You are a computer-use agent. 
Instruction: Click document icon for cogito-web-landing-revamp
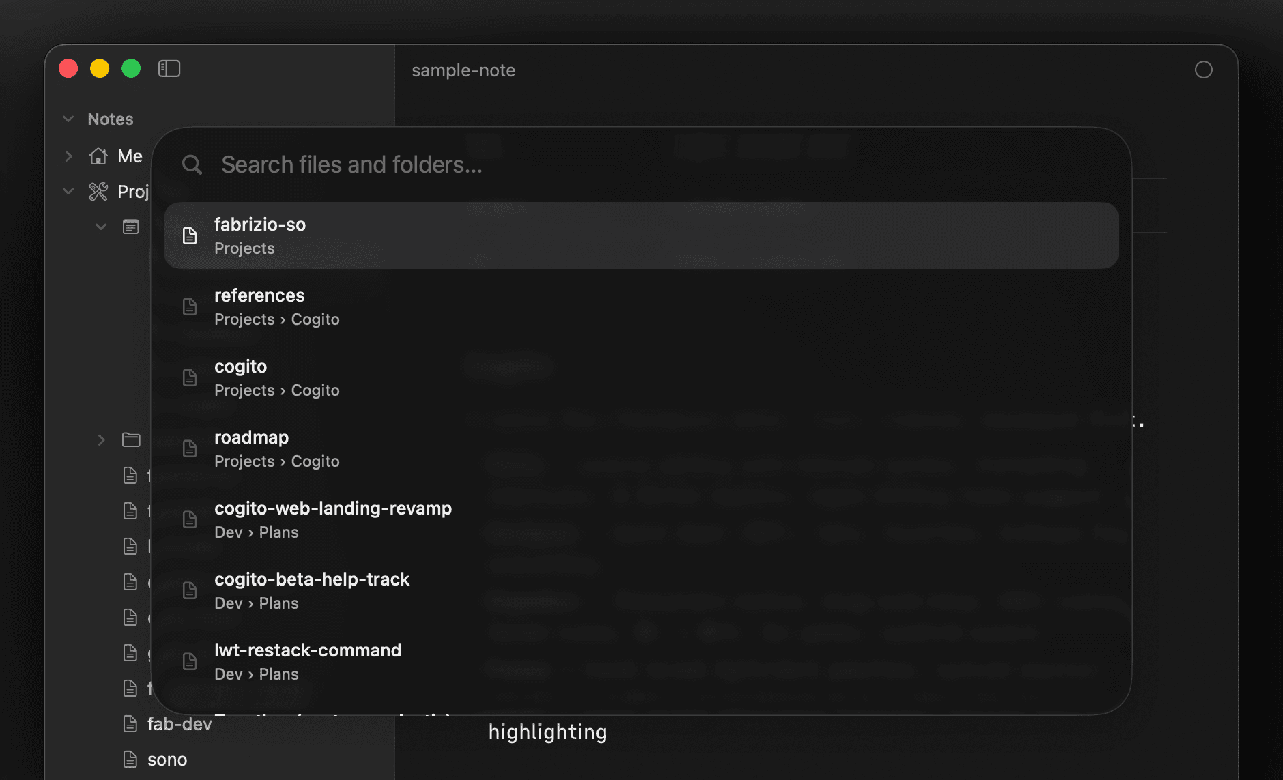(x=190, y=520)
